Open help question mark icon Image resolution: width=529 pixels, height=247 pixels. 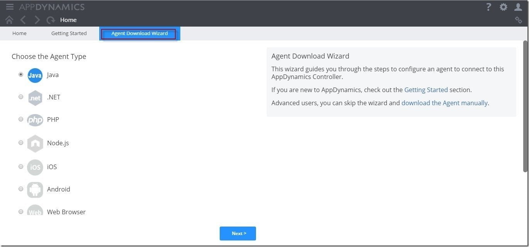tap(488, 7)
